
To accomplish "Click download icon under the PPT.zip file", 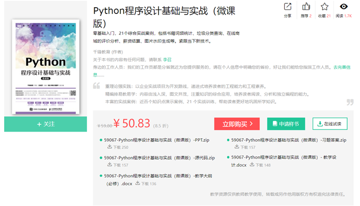I will click(109, 147).
